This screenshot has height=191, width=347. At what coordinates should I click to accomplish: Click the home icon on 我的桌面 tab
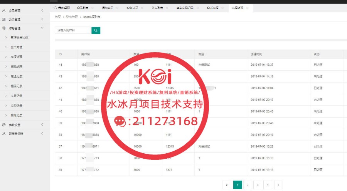point(55,8)
